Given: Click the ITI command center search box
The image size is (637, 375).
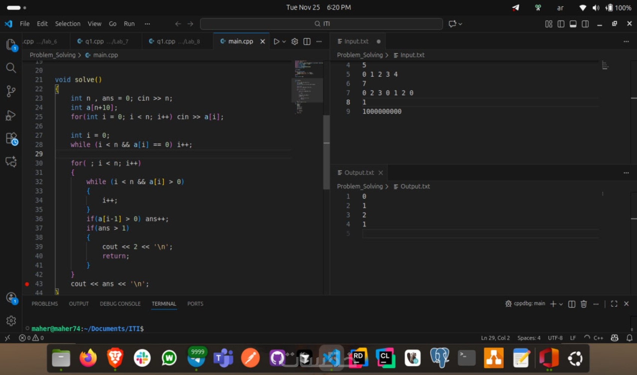Looking at the screenshot, I should (321, 24).
